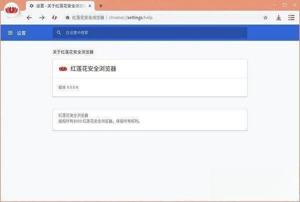Viewport: 300px width, 202px height.
Task: Click the search magnifier icon in settings
Action: 59,32
